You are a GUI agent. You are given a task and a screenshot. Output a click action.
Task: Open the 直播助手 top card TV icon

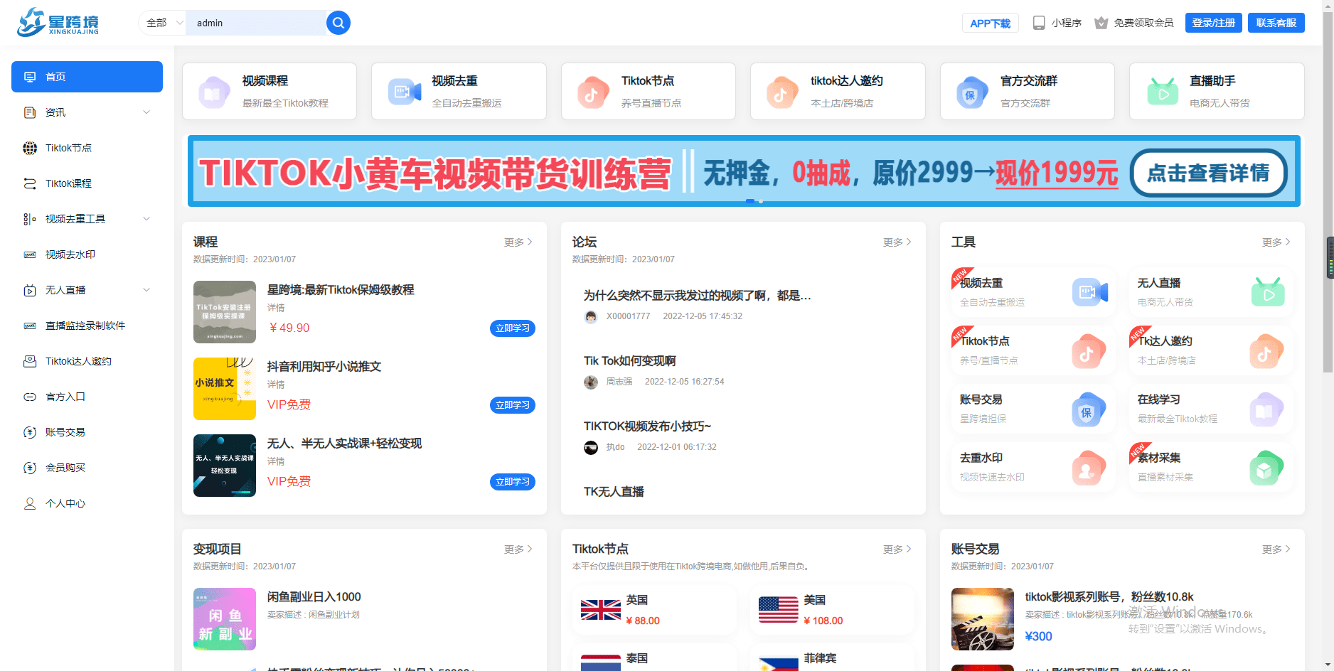[x=1163, y=92]
